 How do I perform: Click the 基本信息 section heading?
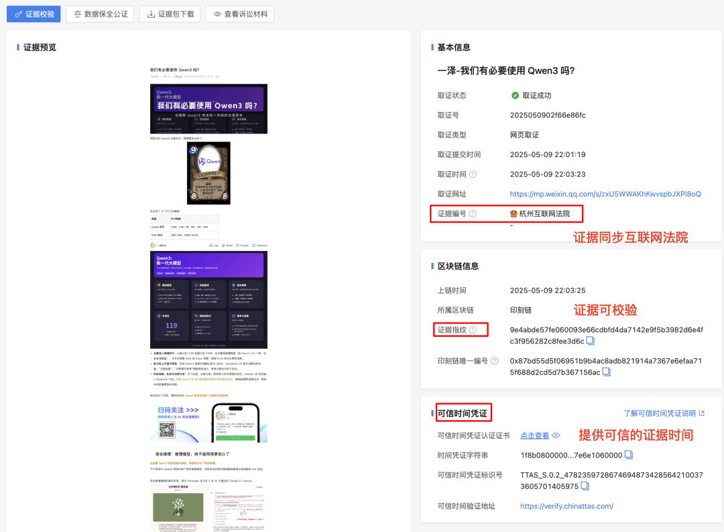(x=454, y=47)
